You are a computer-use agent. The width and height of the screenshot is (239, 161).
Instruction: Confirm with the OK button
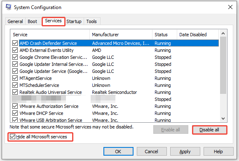tap(118, 152)
